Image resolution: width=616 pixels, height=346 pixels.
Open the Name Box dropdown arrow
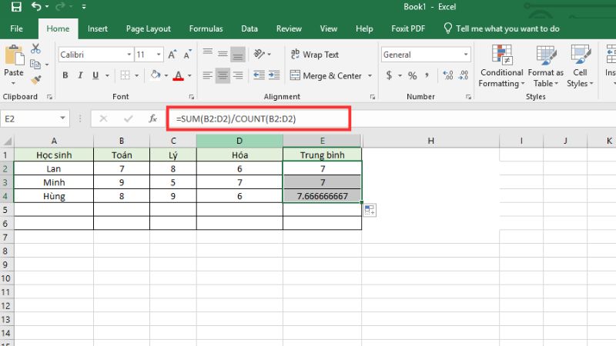(x=62, y=119)
